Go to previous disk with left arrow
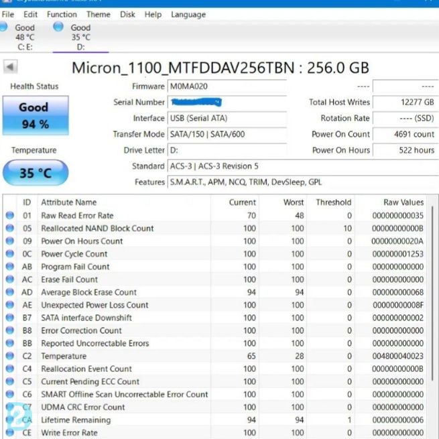The image size is (439, 439). click(10, 66)
